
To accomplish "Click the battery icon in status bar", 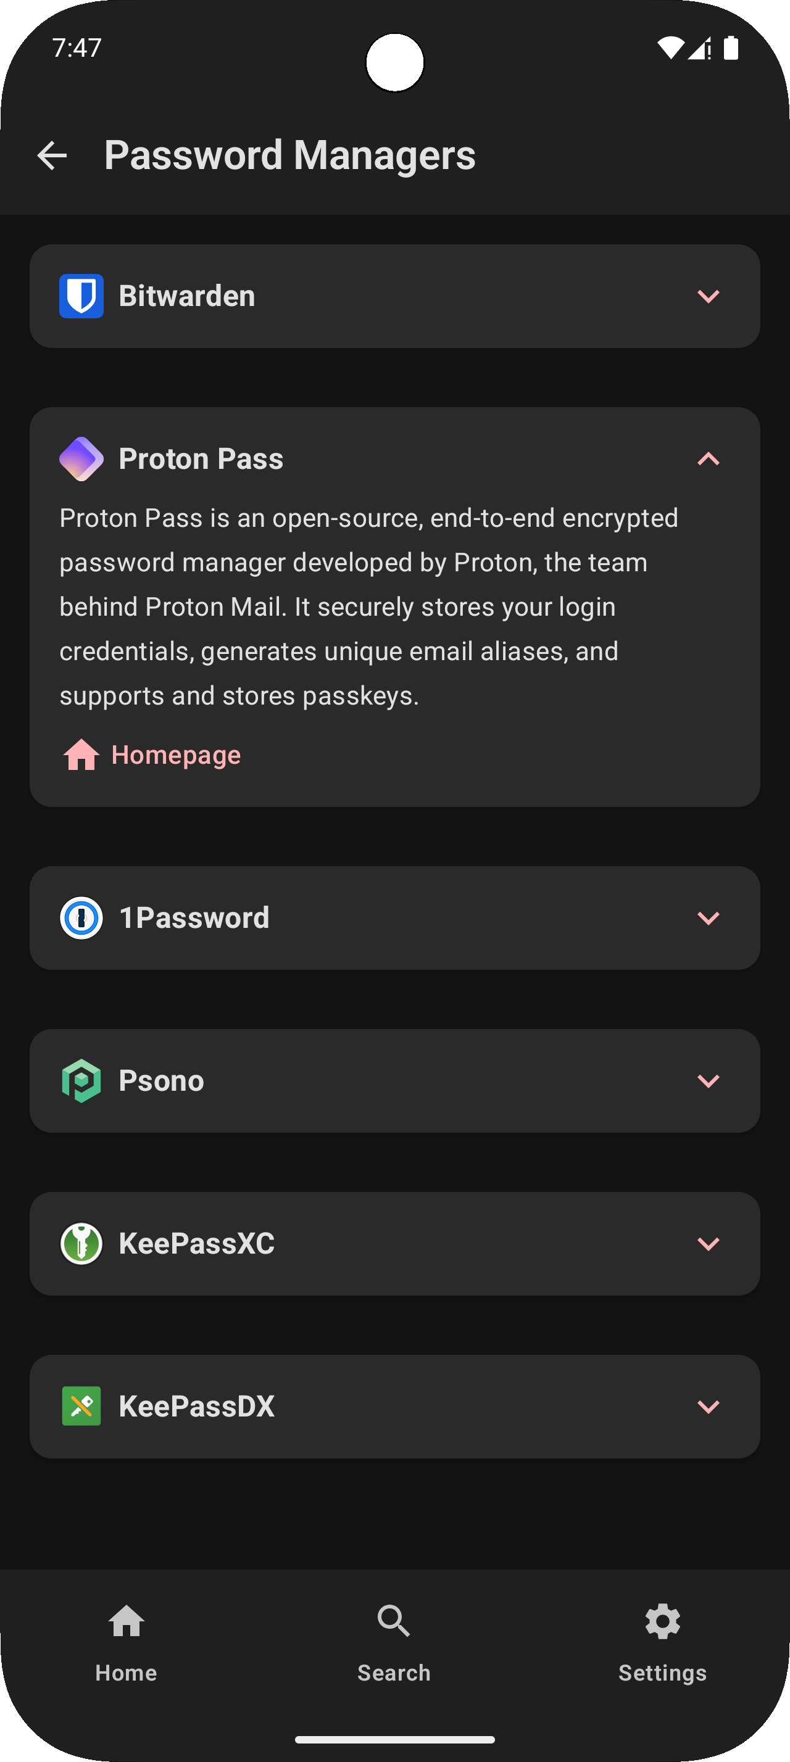I will point(731,48).
